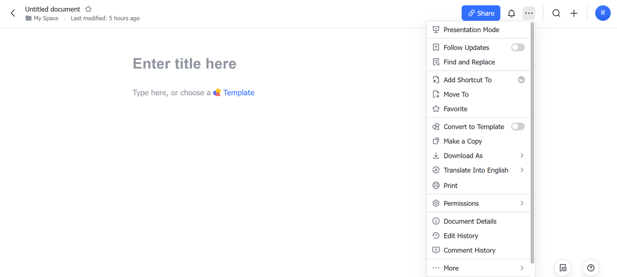Click the menu's vertical scrollbar
617x277 pixels.
pos(532,144)
